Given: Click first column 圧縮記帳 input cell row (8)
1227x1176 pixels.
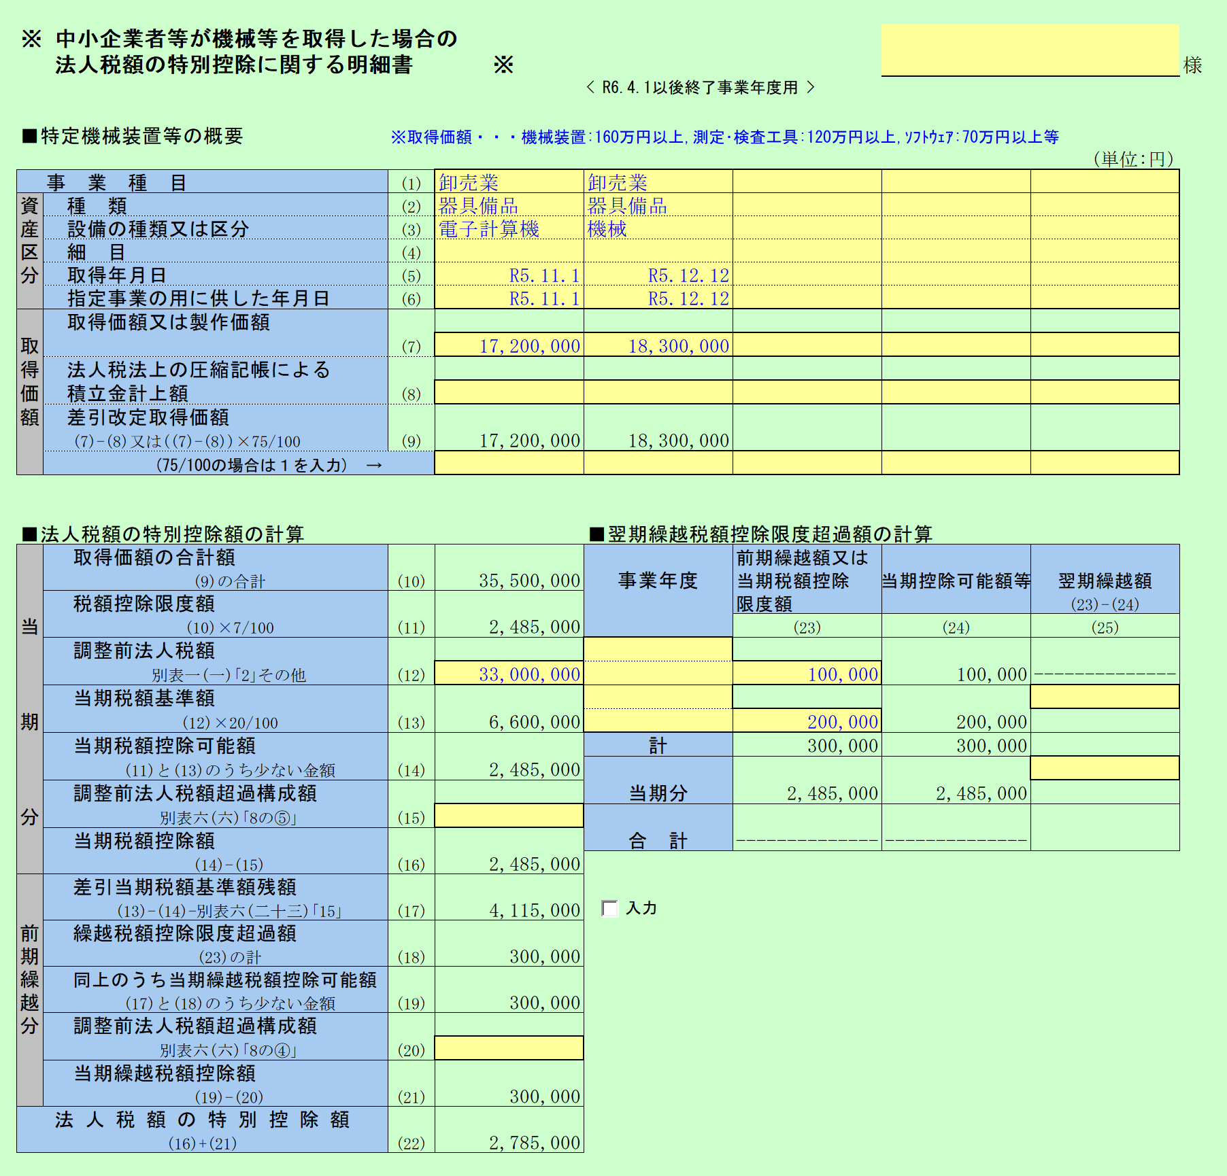Looking at the screenshot, I should (x=509, y=392).
